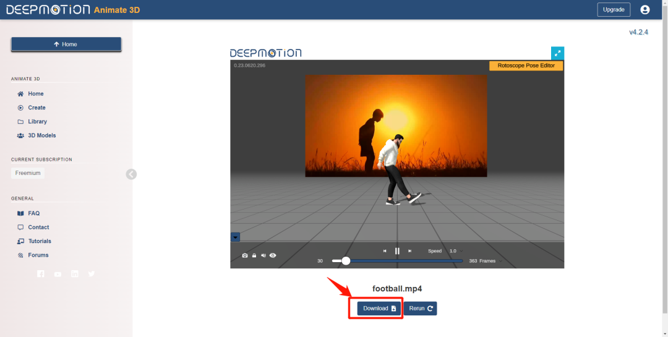Collapse the sidebar with arrow button

[x=131, y=174]
